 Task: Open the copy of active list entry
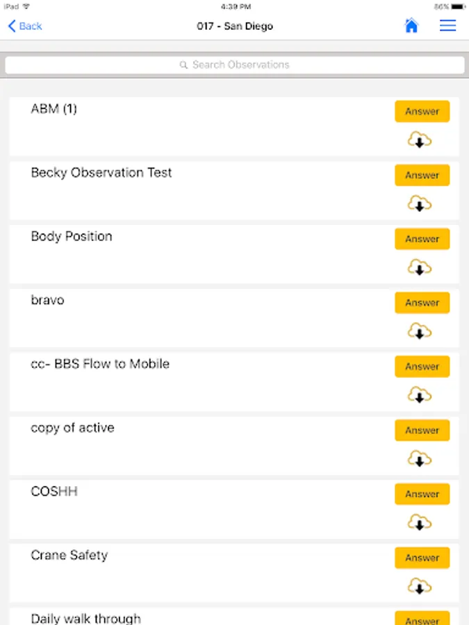click(73, 428)
